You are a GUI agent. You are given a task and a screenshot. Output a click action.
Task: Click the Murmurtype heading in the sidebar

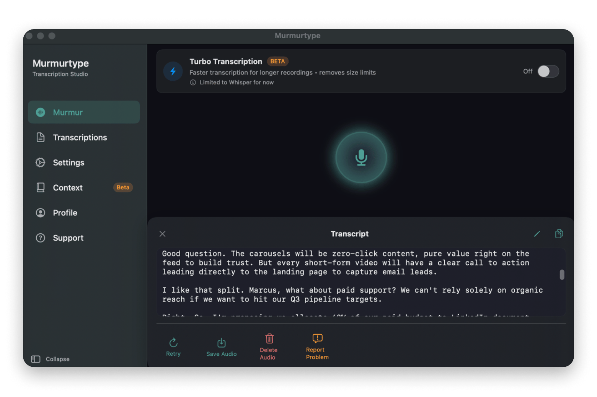[60, 63]
